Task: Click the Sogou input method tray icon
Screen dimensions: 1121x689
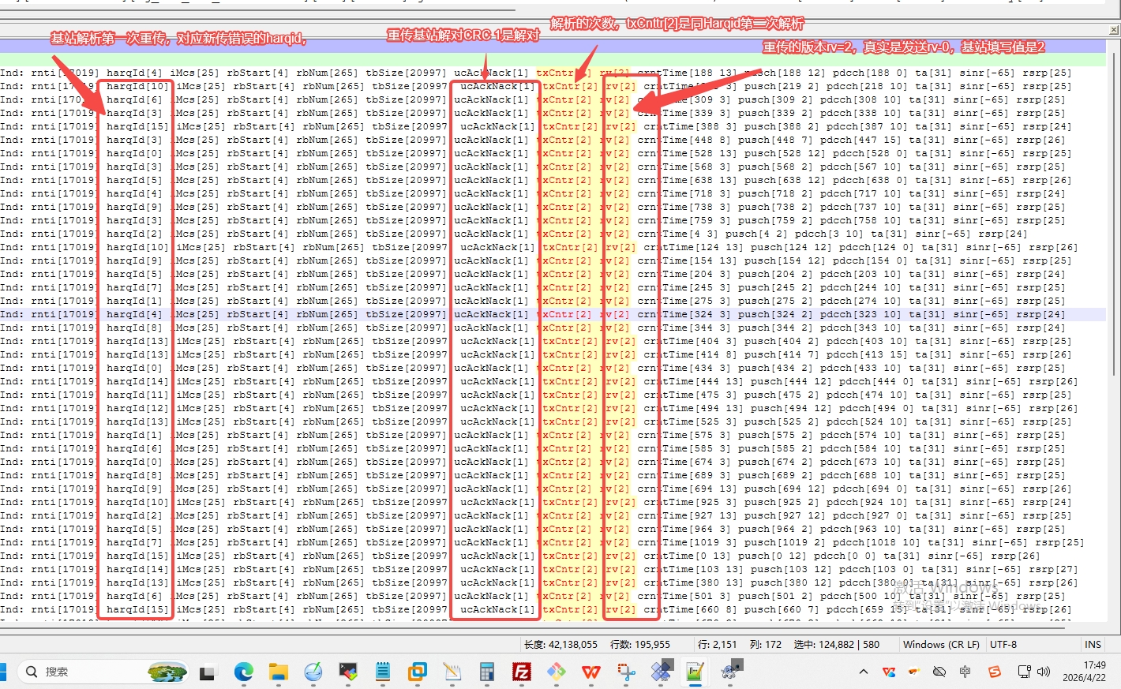Action: pyautogui.click(x=994, y=672)
